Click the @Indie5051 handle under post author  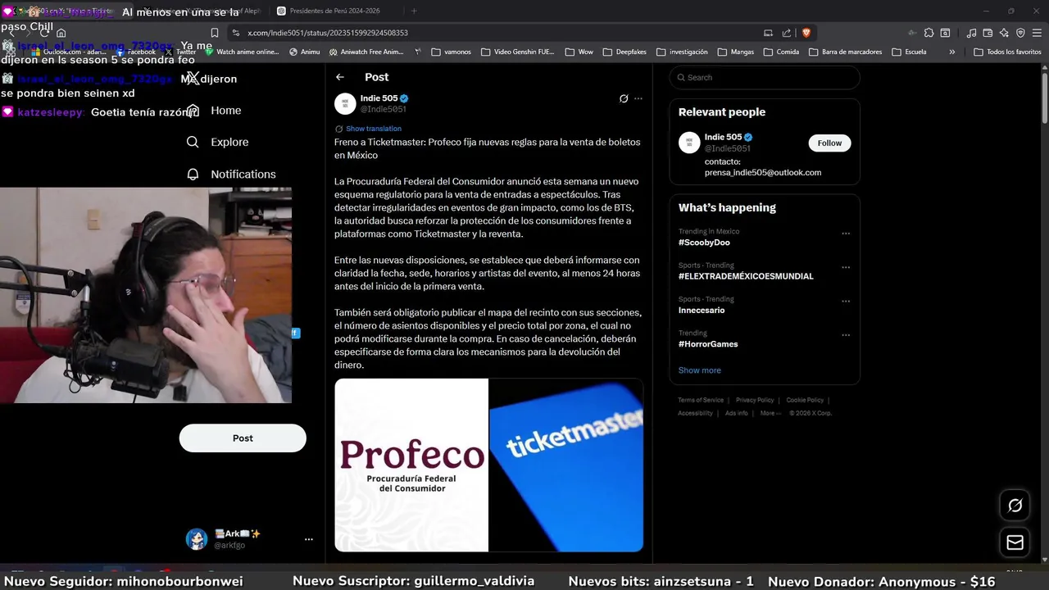point(384,109)
